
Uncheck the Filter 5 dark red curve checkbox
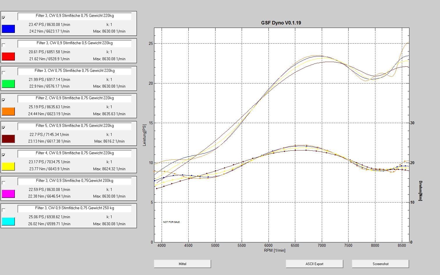point(3,128)
